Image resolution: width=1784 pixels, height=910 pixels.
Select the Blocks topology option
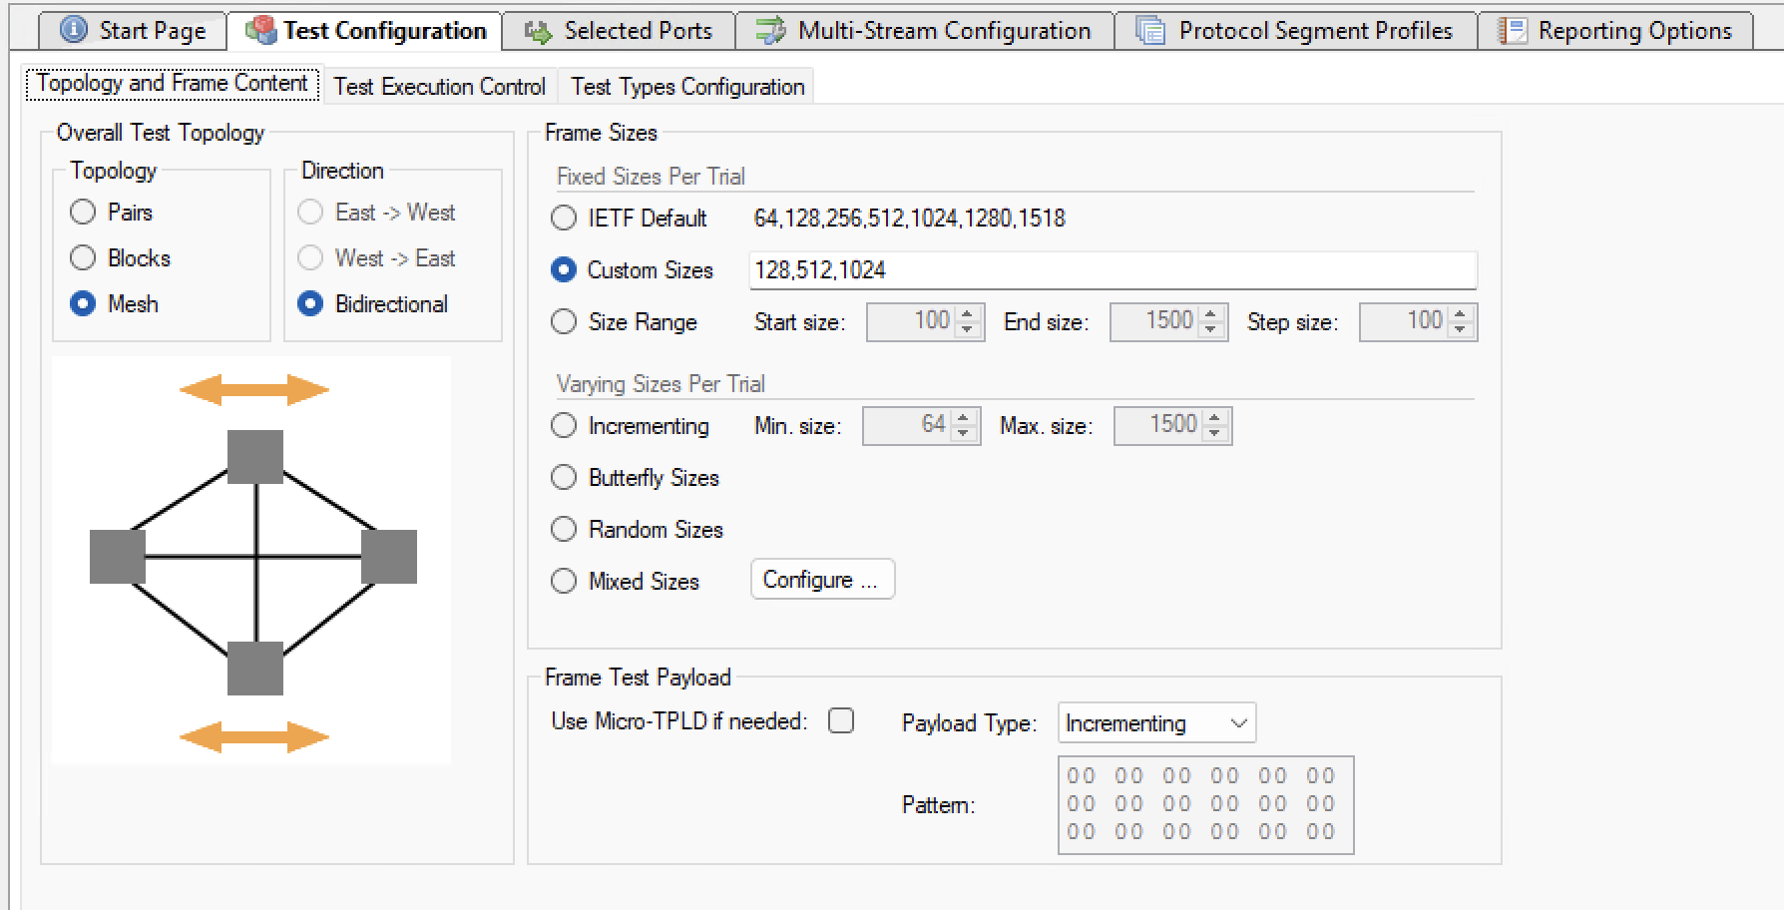tap(83, 257)
